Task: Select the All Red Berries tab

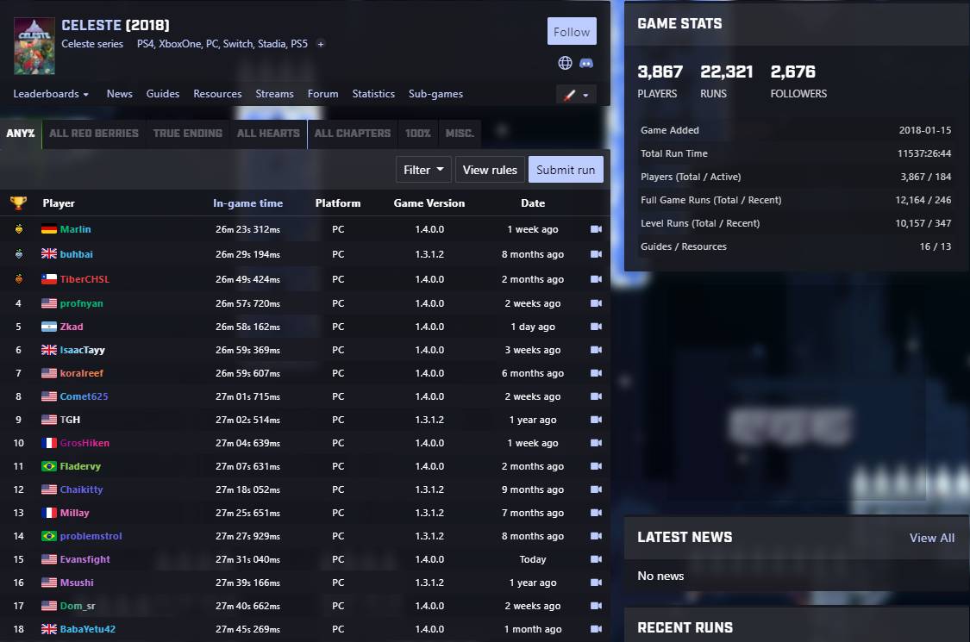Action: click(x=94, y=133)
